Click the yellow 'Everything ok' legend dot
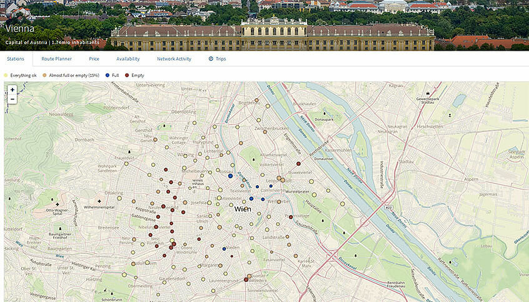 coord(6,76)
